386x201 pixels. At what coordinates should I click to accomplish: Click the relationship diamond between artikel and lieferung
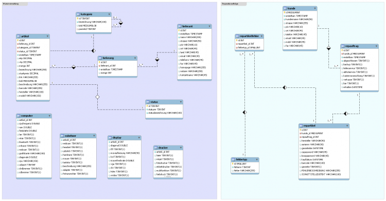(74, 67)
